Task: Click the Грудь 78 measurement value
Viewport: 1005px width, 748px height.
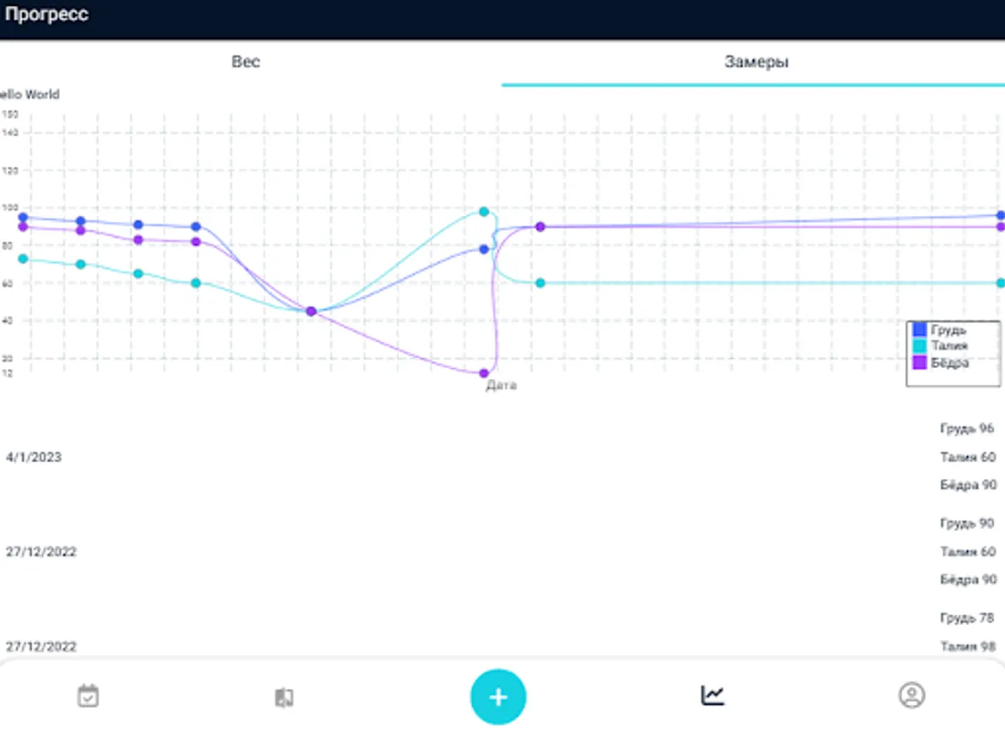Action: point(967,618)
